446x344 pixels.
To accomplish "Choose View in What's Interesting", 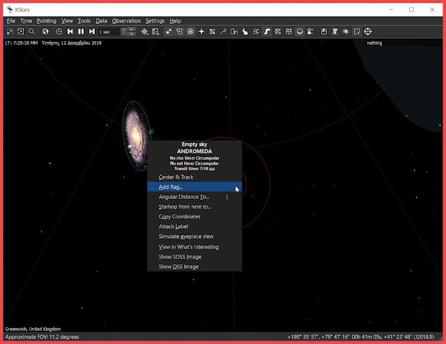I will [194, 247].
